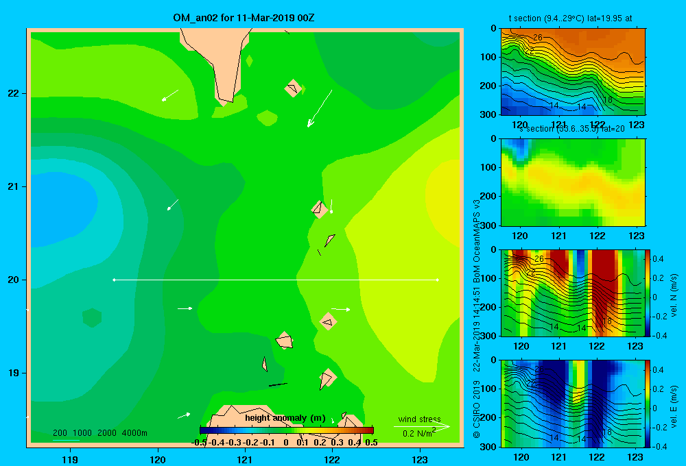Click contour label 26 in temperature section
Viewport: 686px width, 466px height.
point(538,38)
